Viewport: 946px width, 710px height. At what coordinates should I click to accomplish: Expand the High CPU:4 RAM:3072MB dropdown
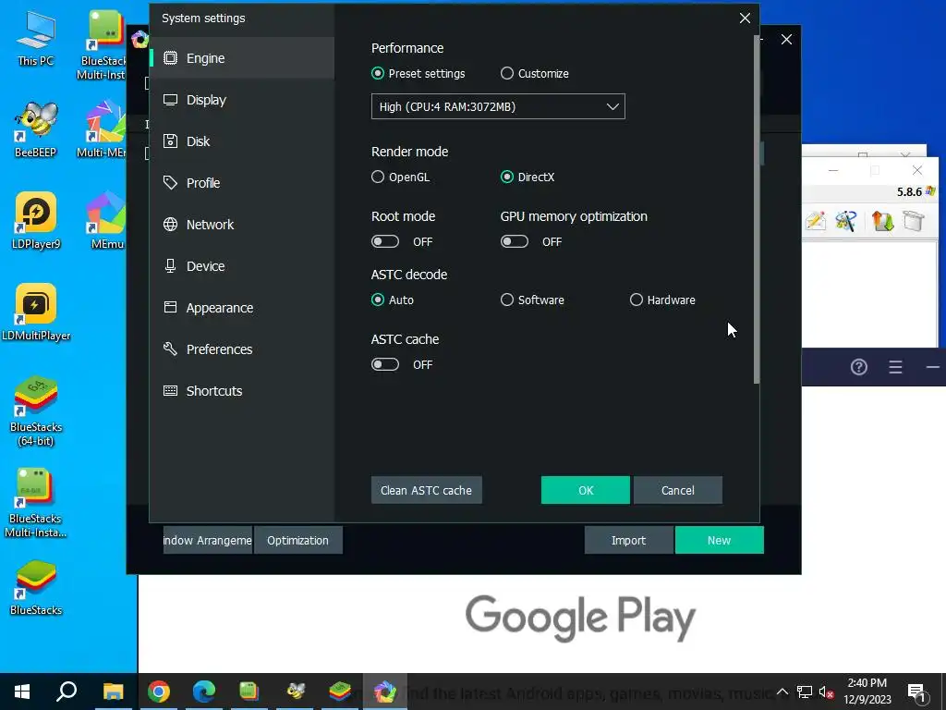[498, 107]
